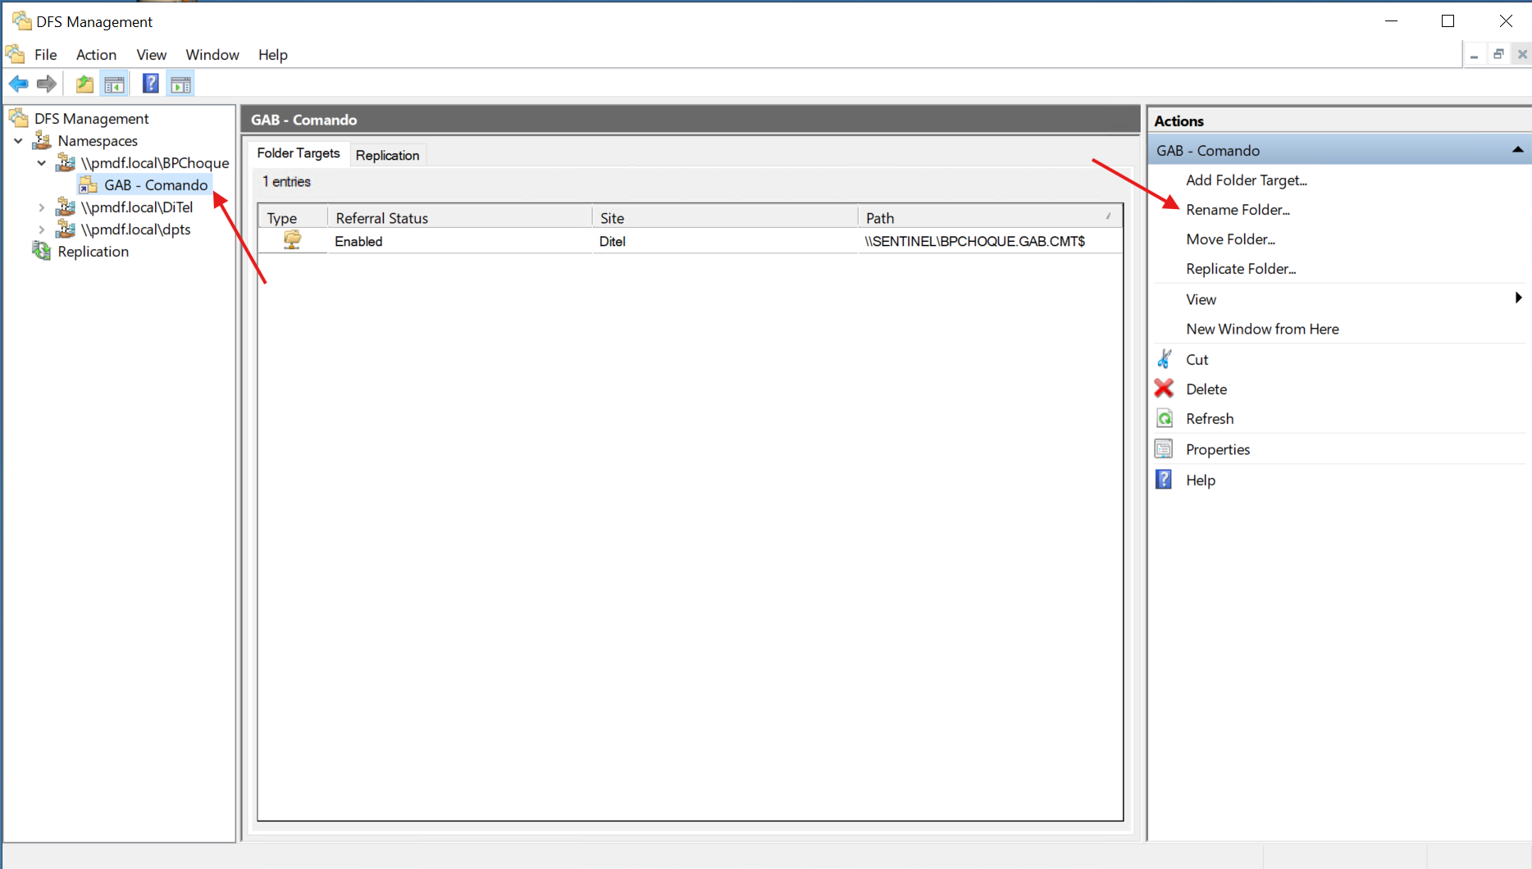Open Help via the toolbar question-mark icon
The width and height of the screenshot is (1532, 869).
tap(150, 84)
